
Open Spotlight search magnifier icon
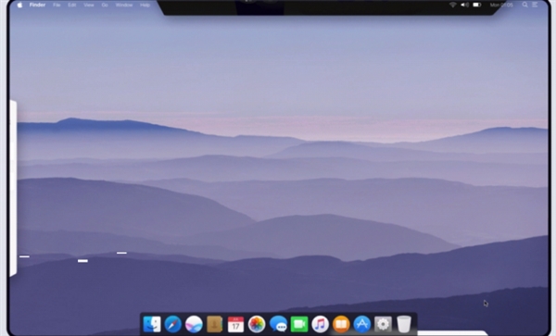tap(524, 5)
